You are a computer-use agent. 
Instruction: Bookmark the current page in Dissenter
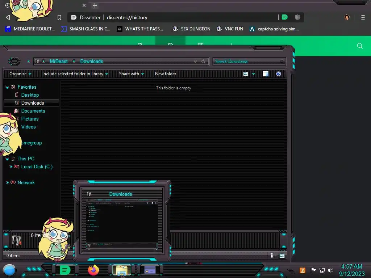59,17
